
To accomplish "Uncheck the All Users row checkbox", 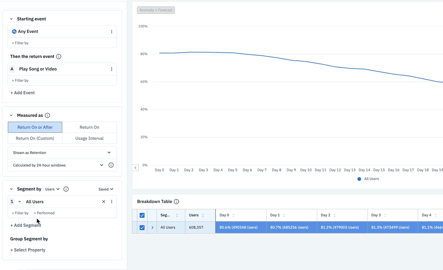I will (142, 228).
